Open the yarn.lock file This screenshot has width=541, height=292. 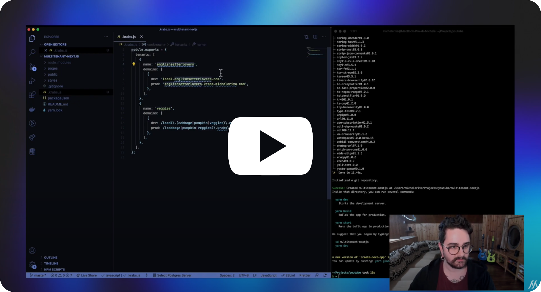[55, 110]
